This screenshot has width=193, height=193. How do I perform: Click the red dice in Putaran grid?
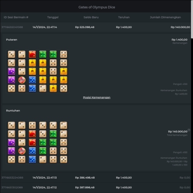(32, 55)
